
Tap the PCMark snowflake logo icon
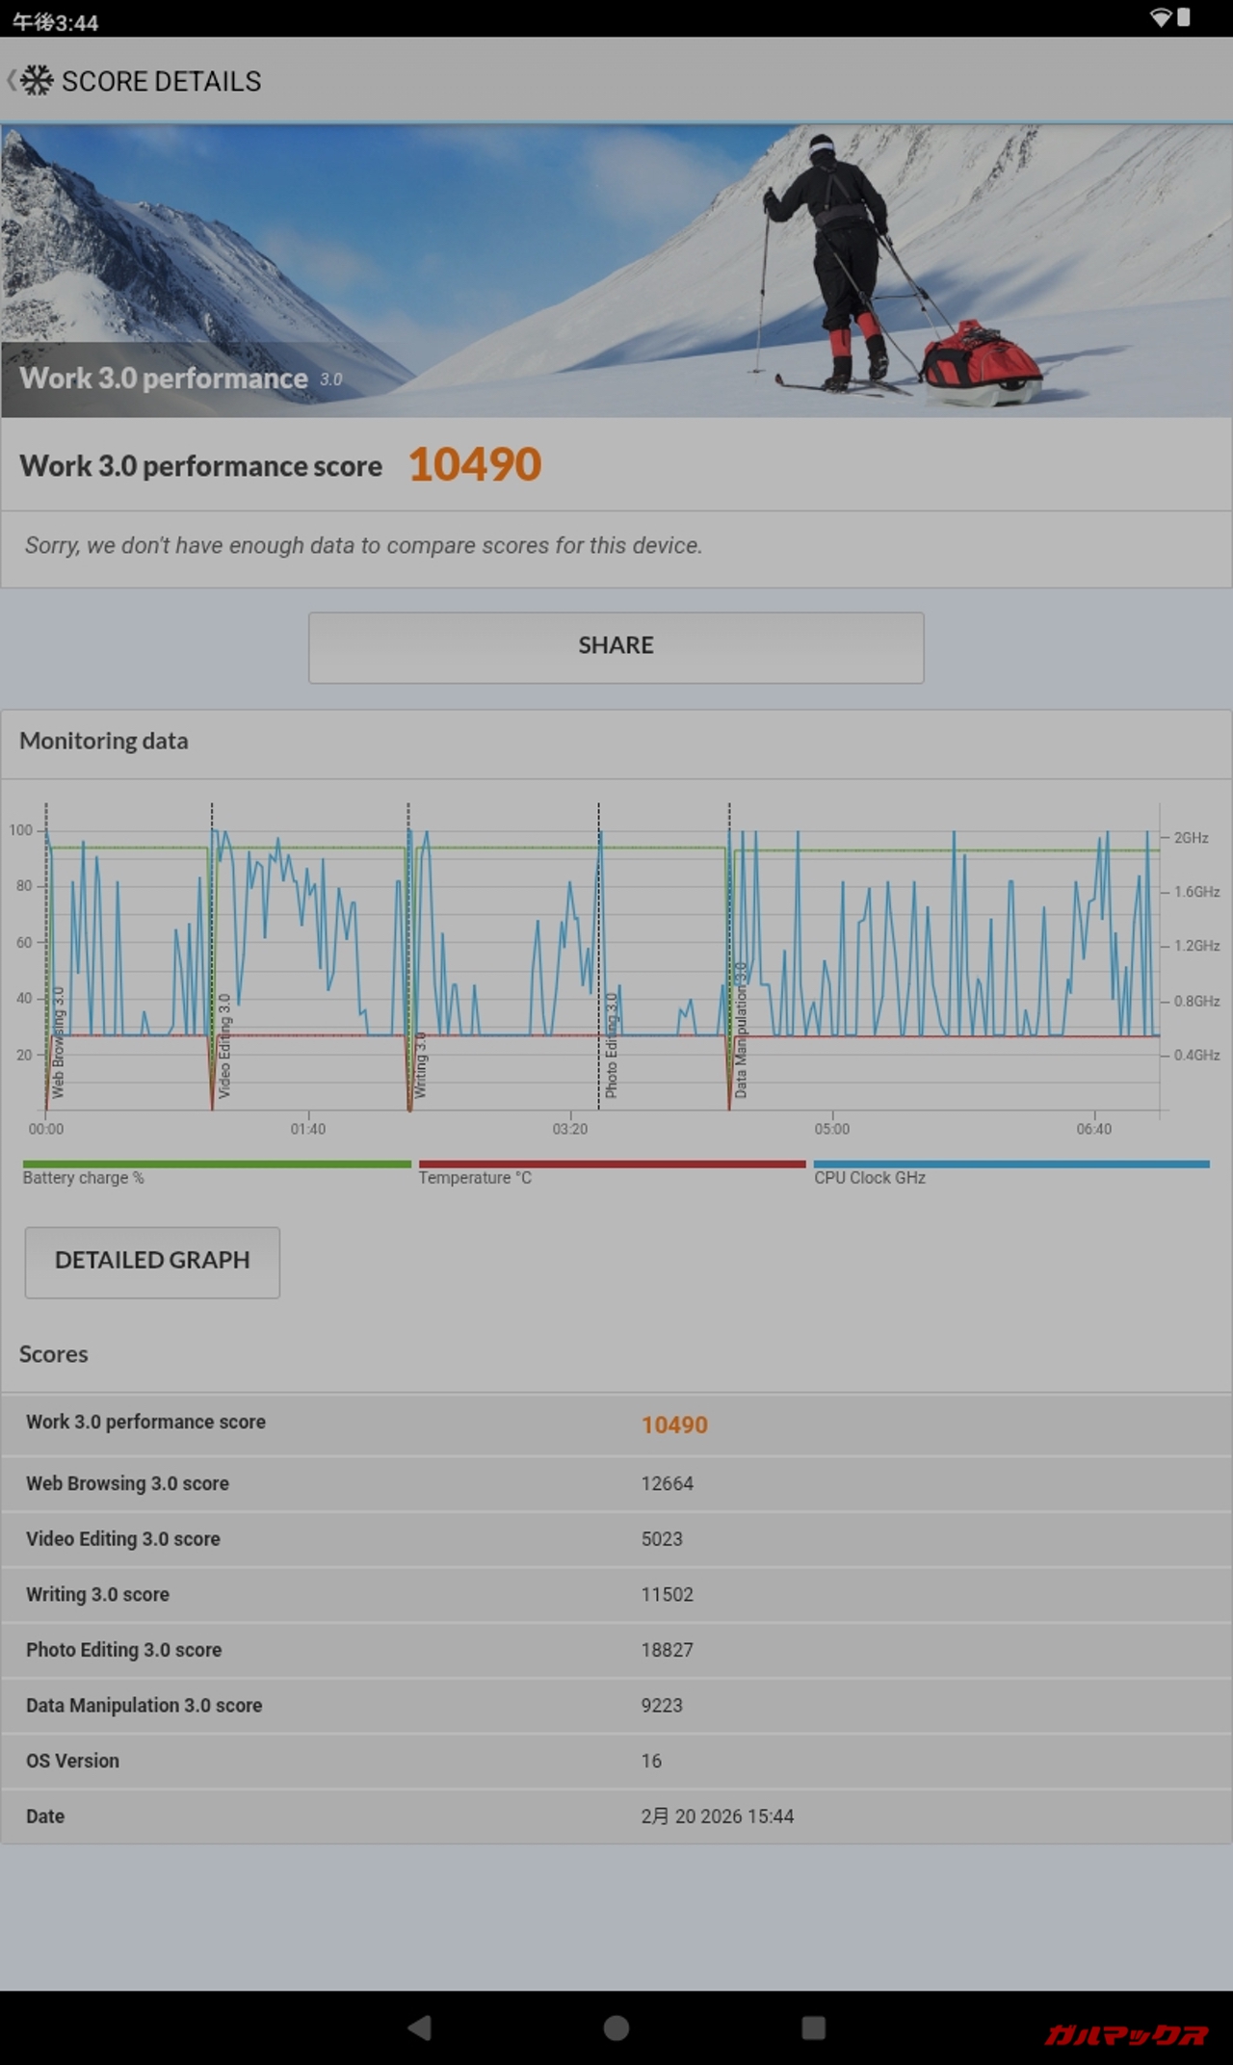[x=38, y=81]
